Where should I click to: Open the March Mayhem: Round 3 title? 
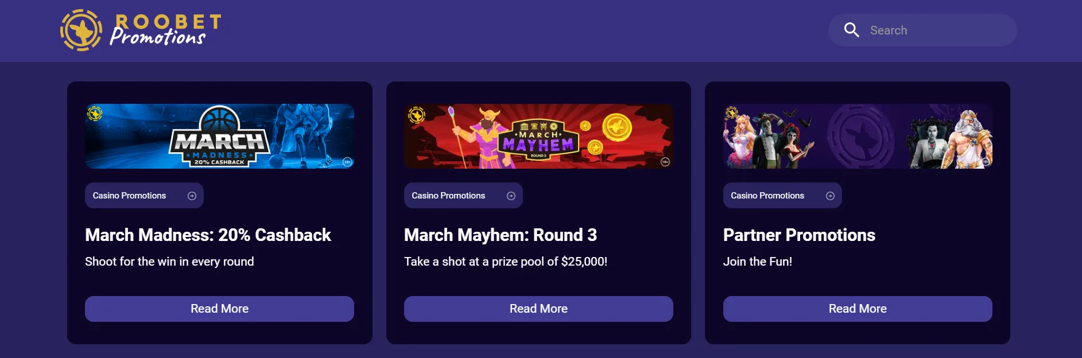pyautogui.click(x=500, y=235)
